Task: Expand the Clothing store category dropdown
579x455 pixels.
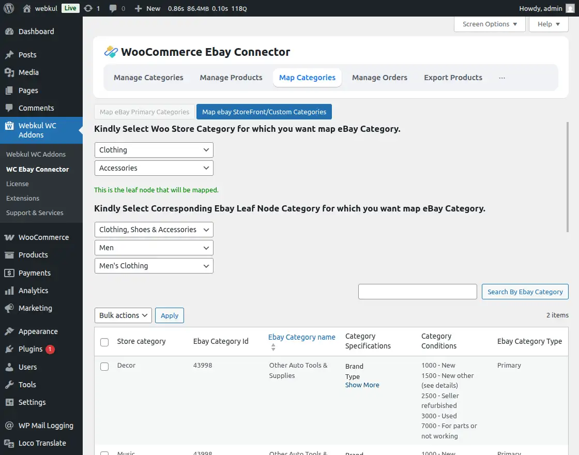Action: (154, 150)
